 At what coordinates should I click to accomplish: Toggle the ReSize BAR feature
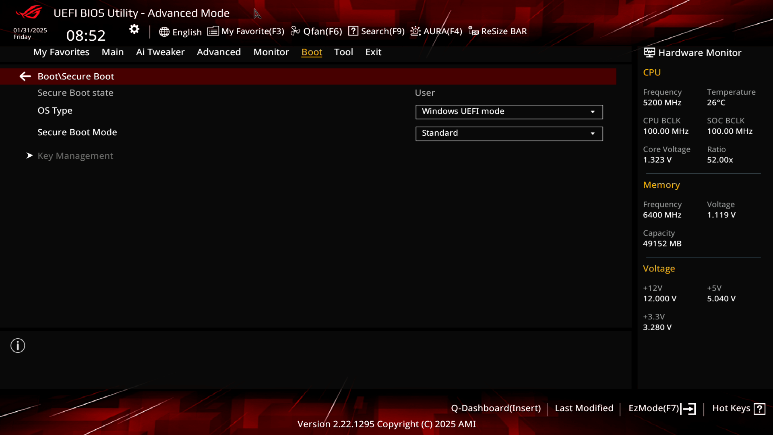coord(498,31)
